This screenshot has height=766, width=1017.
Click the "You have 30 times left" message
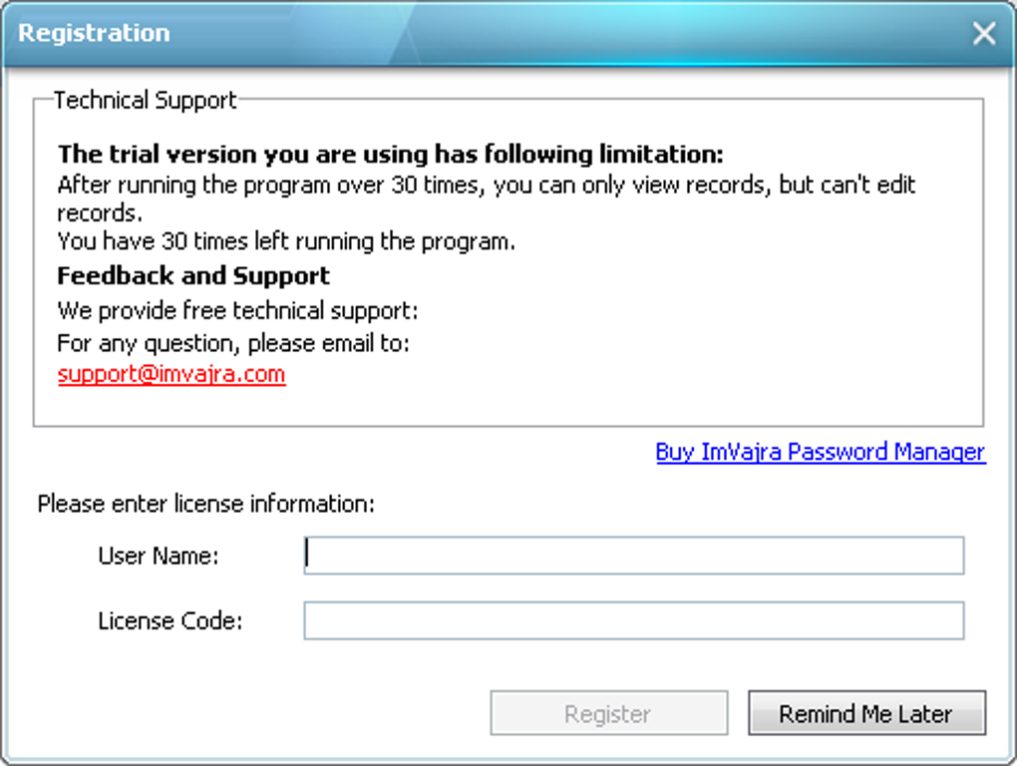[x=286, y=241]
